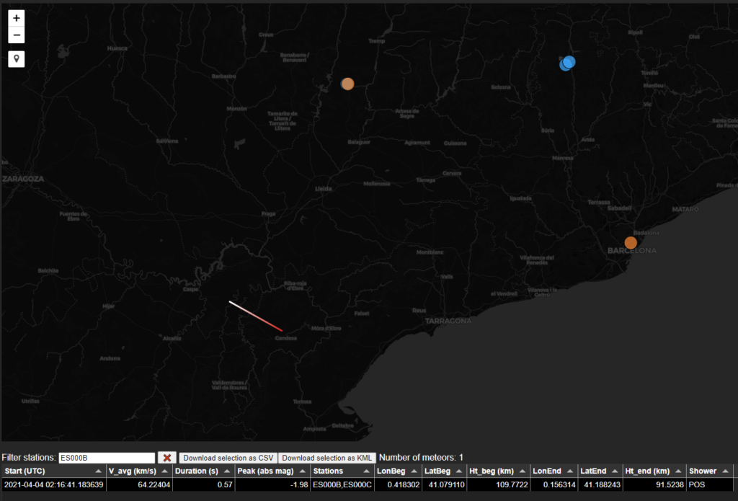Image resolution: width=738 pixels, height=501 pixels.
Task: Select the blue station marker cluster
Action: [567, 63]
